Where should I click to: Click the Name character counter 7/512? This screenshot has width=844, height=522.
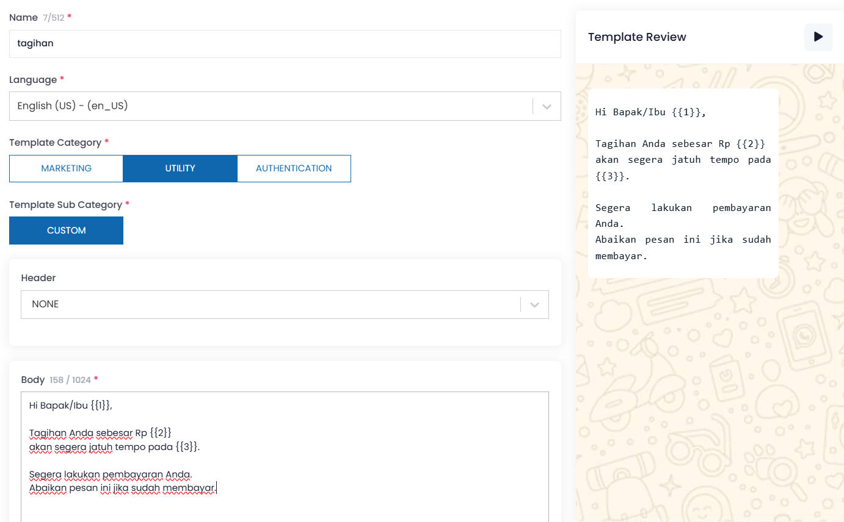coord(53,18)
